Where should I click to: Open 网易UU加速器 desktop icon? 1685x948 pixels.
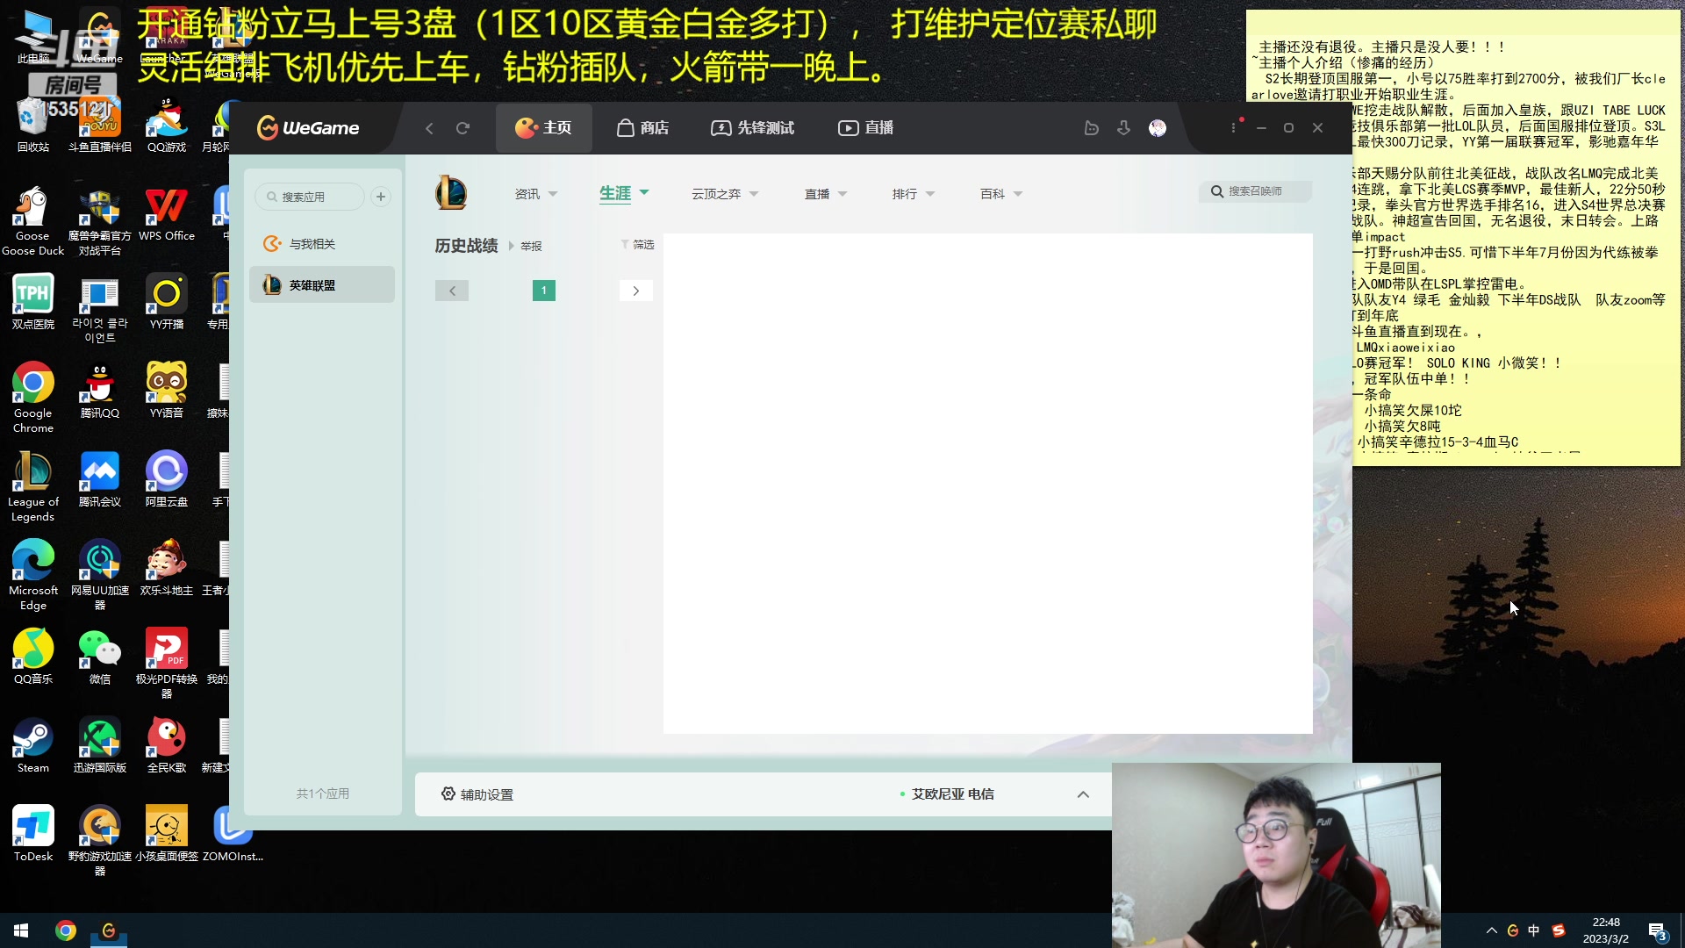100,575
